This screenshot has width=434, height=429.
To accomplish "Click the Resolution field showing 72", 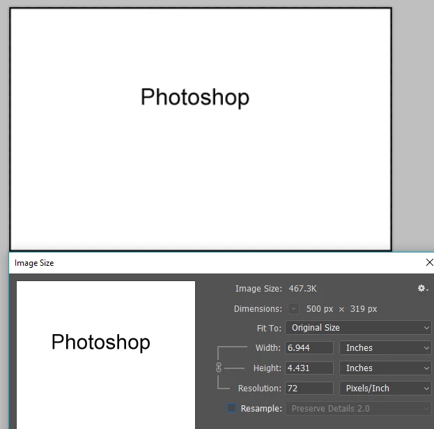I will [x=309, y=389].
